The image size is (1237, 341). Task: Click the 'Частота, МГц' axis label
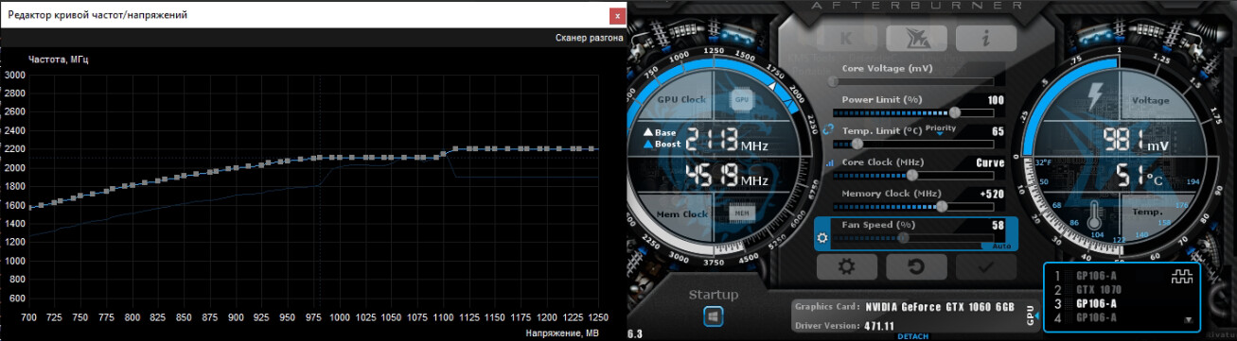coord(59,60)
